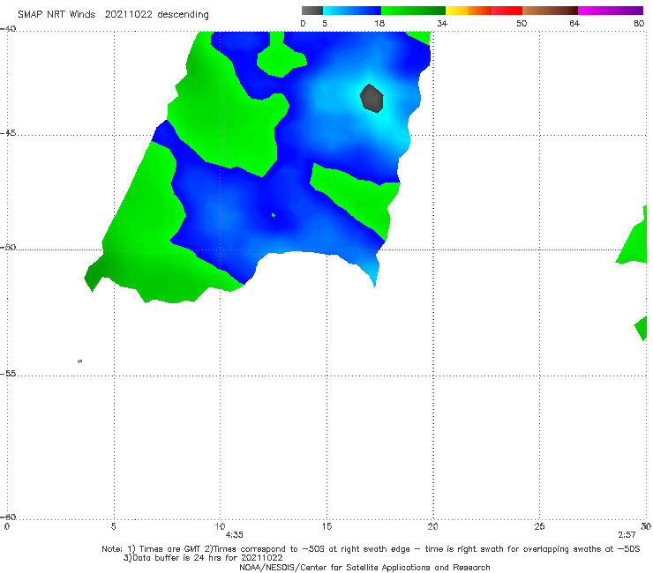Click the NOAA/NESDIS credit line
Image resolution: width=653 pixels, height=573 pixels.
[364, 568]
